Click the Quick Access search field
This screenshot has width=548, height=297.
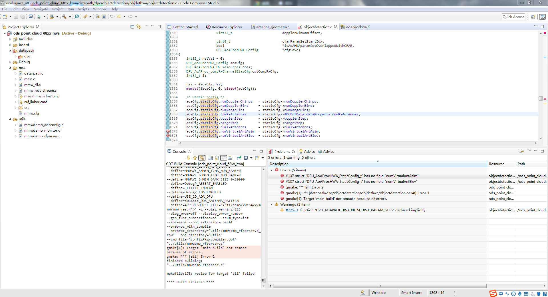(513, 17)
